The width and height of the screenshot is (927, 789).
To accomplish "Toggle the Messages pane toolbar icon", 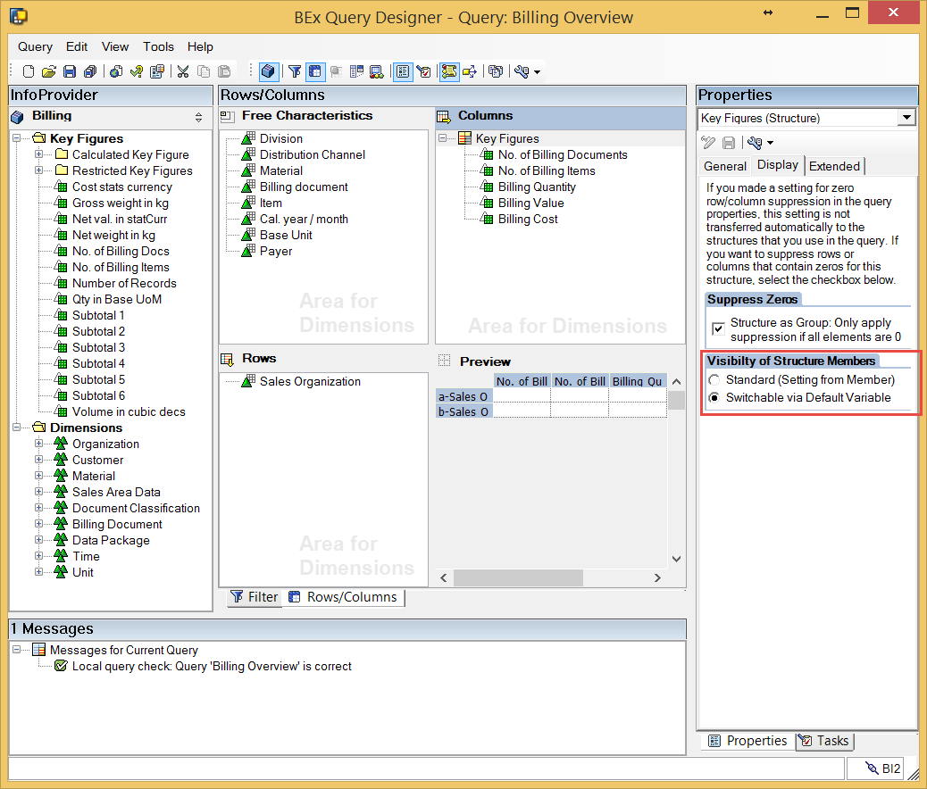I will (x=449, y=71).
